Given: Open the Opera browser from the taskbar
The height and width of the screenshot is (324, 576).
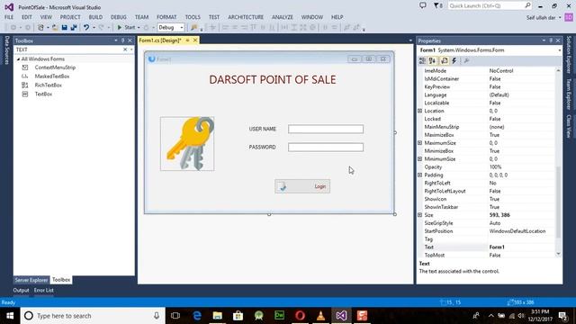Looking at the screenshot, I should click(x=300, y=316).
